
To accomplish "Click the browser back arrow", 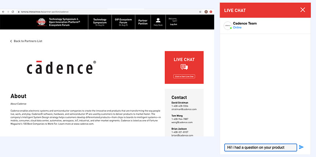I will pos(3,12).
